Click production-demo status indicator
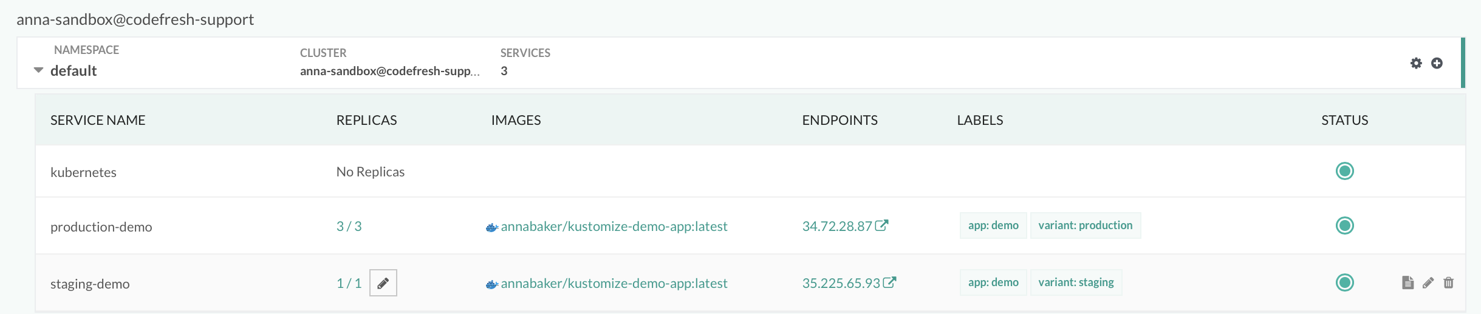 (x=1344, y=226)
